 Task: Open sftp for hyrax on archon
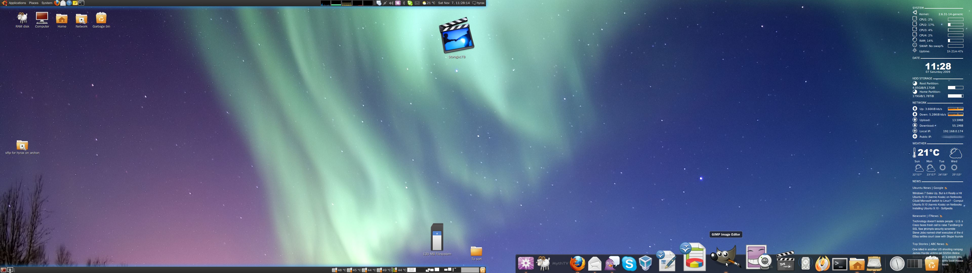click(x=22, y=147)
